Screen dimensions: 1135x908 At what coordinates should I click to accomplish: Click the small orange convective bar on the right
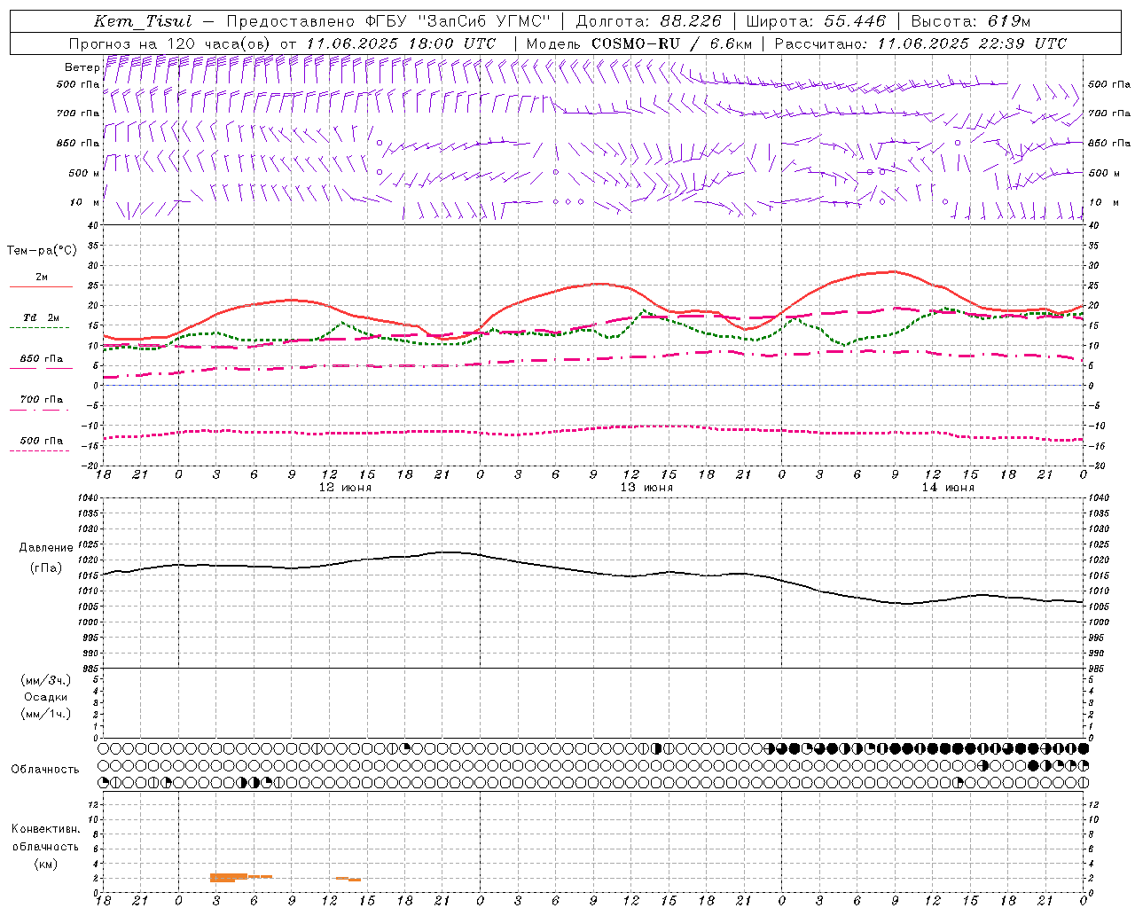tap(348, 879)
